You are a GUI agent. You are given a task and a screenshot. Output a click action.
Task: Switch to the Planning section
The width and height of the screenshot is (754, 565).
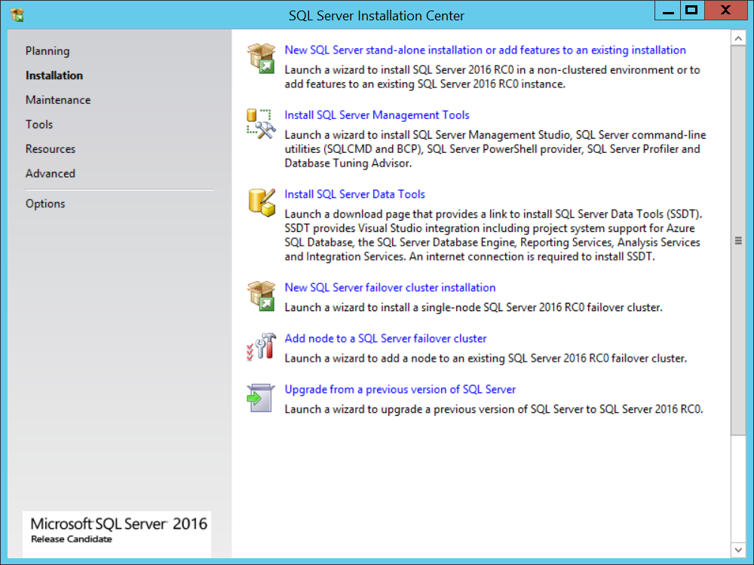click(48, 50)
